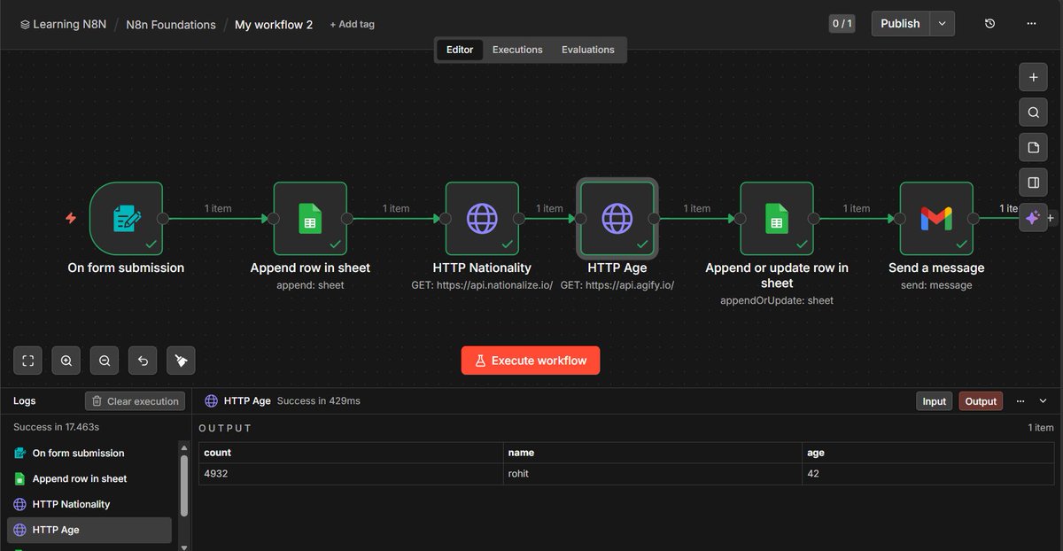The height and width of the screenshot is (551, 1063).
Task: Switch to the Evaluations tab
Action: point(588,50)
